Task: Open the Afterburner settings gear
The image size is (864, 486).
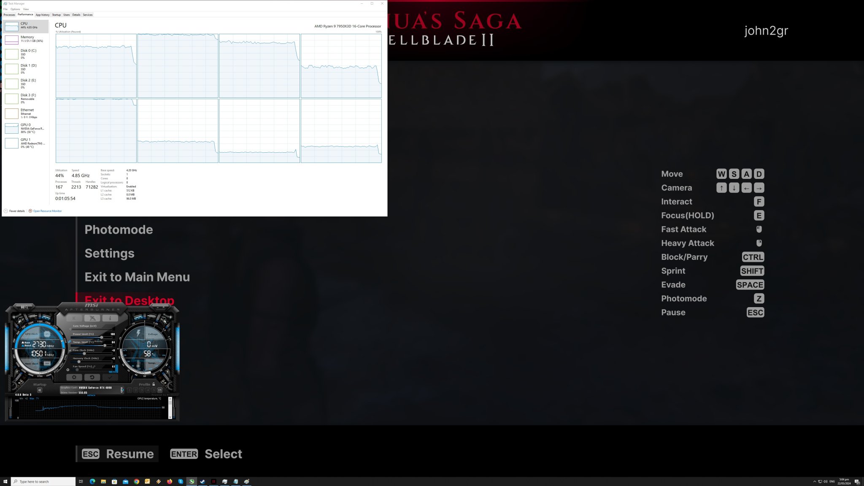Action: pyautogui.click(x=74, y=377)
